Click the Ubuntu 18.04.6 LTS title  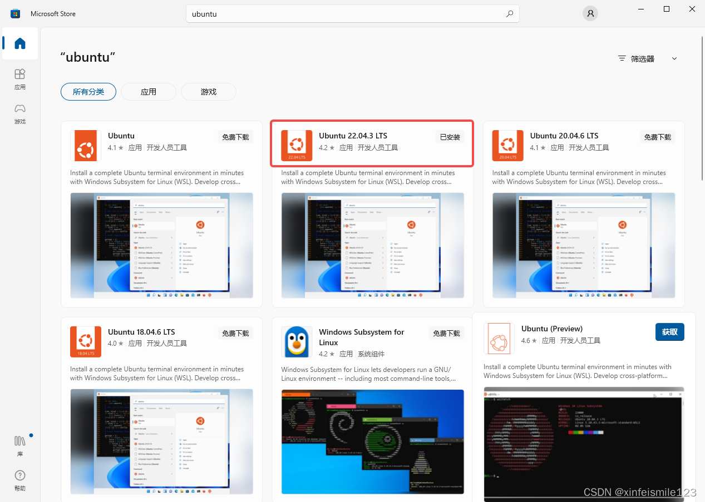tap(141, 332)
